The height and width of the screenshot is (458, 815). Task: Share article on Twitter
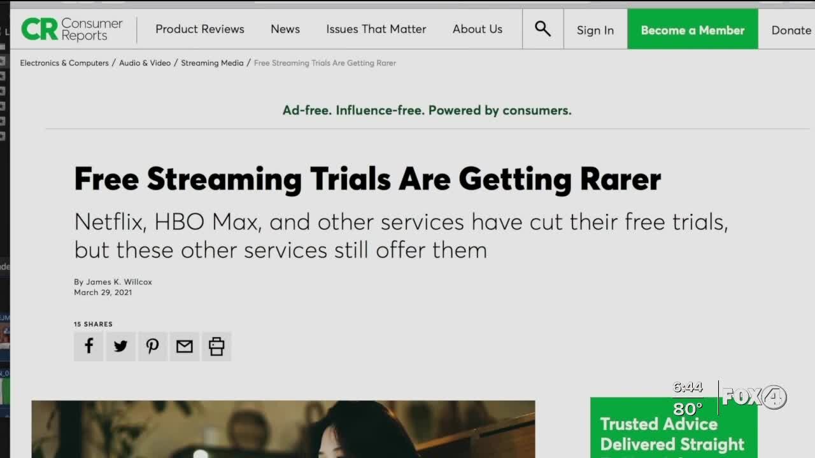(x=120, y=346)
